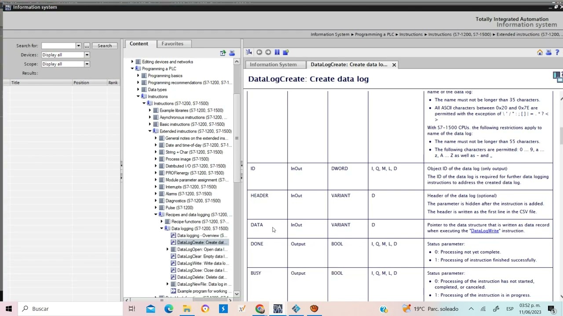Open the Devices filter dropdown
563x316 pixels.
[x=87, y=55]
